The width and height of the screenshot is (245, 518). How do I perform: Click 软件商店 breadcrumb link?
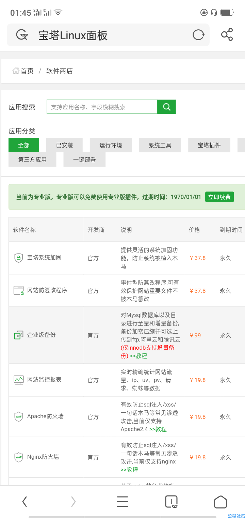pos(60,71)
